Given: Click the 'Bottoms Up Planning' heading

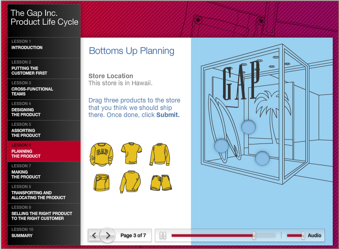Looking at the screenshot, I should click(131, 51).
